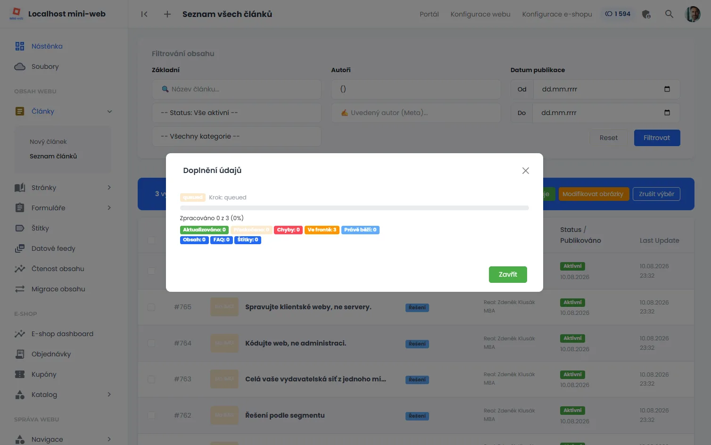Open the user avatar menu

coord(693,14)
